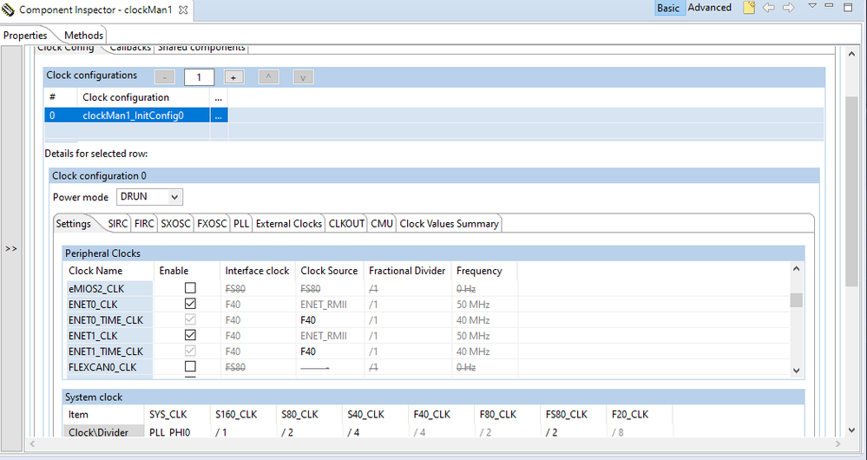Image resolution: width=867 pixels, height=460 pixels.
Task: Click main panel scroll down arrow
Action: point(851,430)
